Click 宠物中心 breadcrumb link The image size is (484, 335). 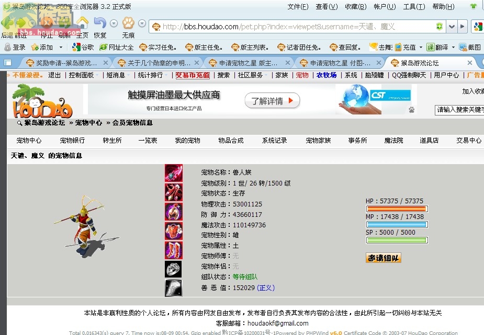pyautogui.click(x=88, y=123)
